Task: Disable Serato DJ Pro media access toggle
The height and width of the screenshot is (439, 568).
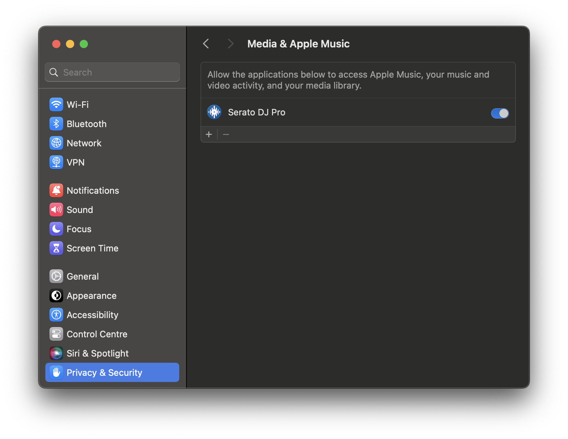Action: [x=500, y=113]
